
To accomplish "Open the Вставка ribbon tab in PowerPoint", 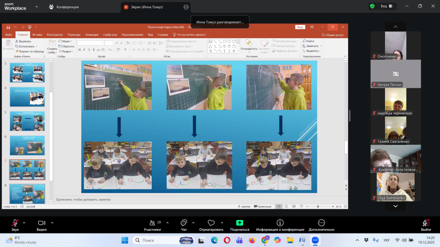I will pyautogui.click(x=37, y=34).
